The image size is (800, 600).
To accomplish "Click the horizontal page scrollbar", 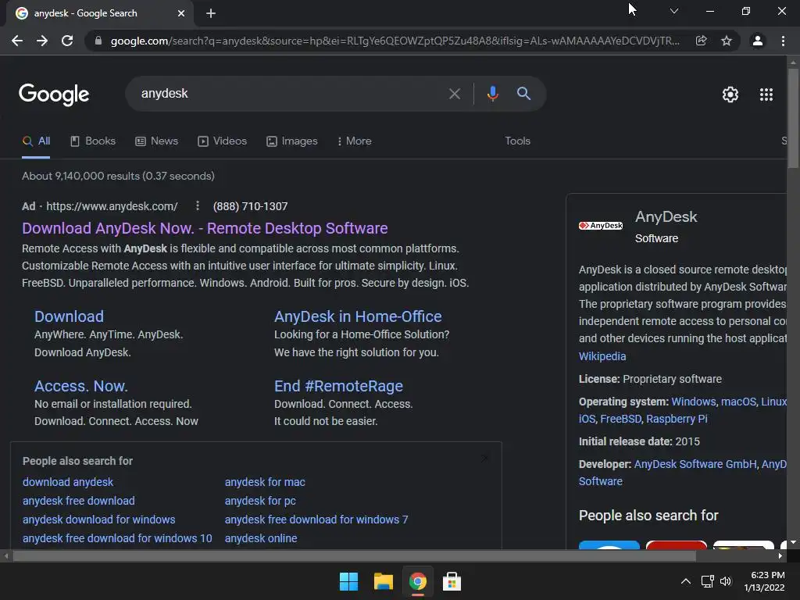I will 354,556.
